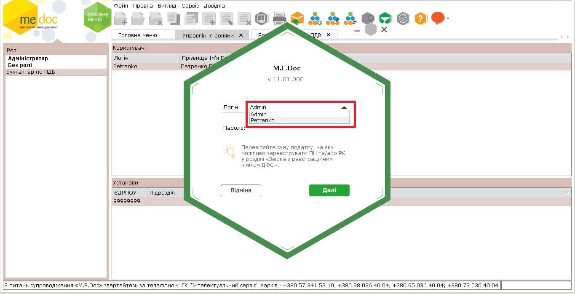Expand the dropdown arrow beside chat bubble
This screenshot has width=575, height=294.
(x=448, y=19)
